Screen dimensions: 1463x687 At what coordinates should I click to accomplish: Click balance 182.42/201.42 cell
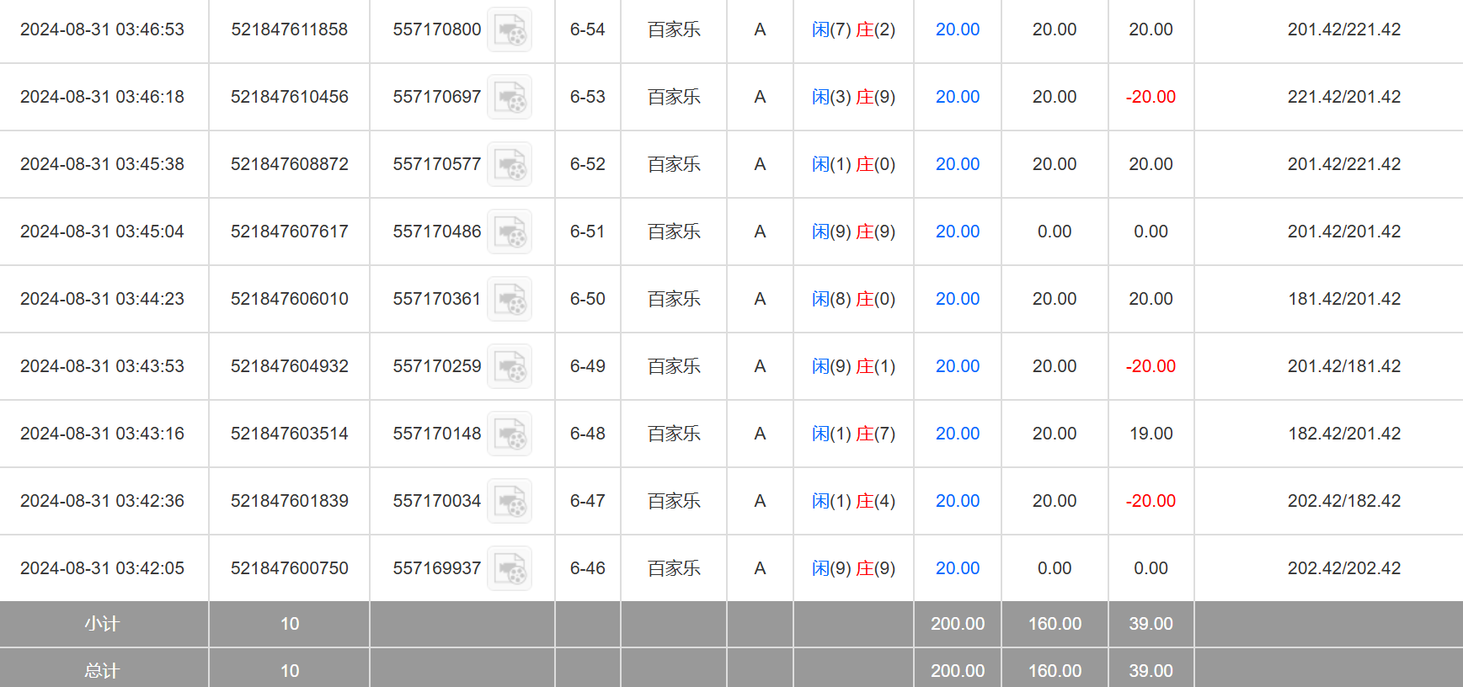coord(1344,434)
